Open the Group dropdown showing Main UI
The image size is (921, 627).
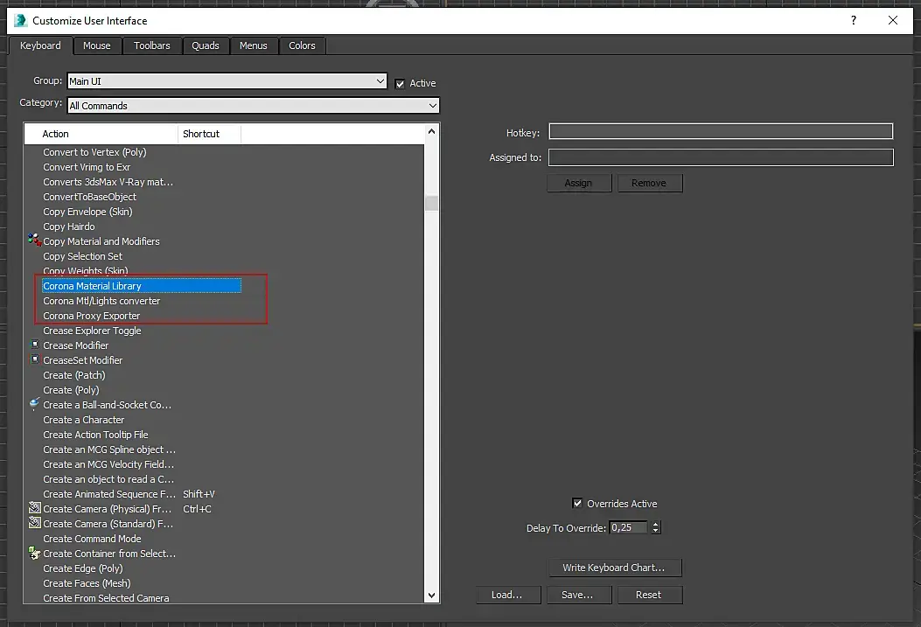pyautogui.click(x=227, y=81)
